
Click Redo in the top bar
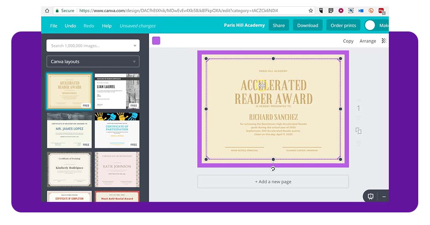(89, 26)
